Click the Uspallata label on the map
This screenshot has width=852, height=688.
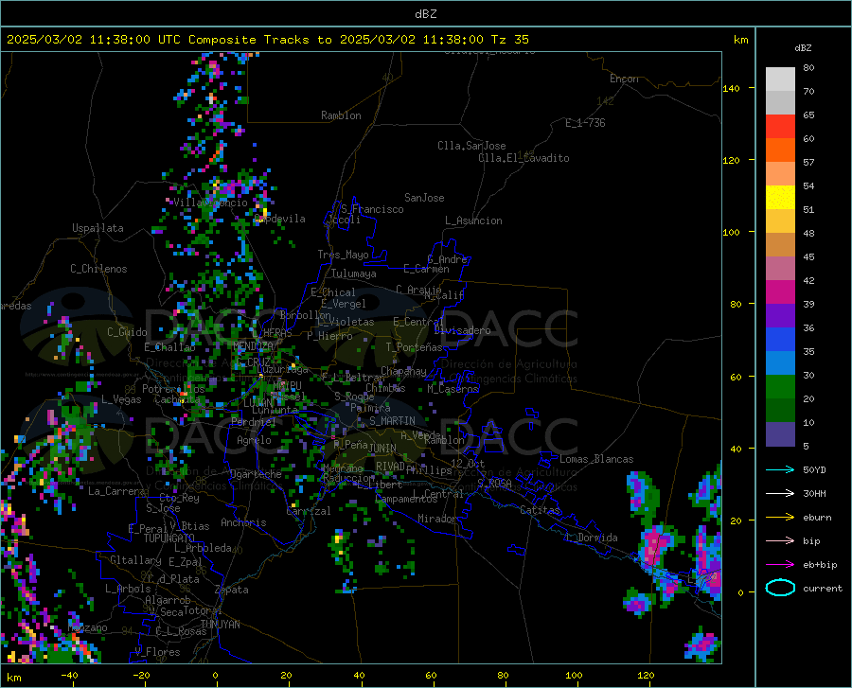(98, 228)
